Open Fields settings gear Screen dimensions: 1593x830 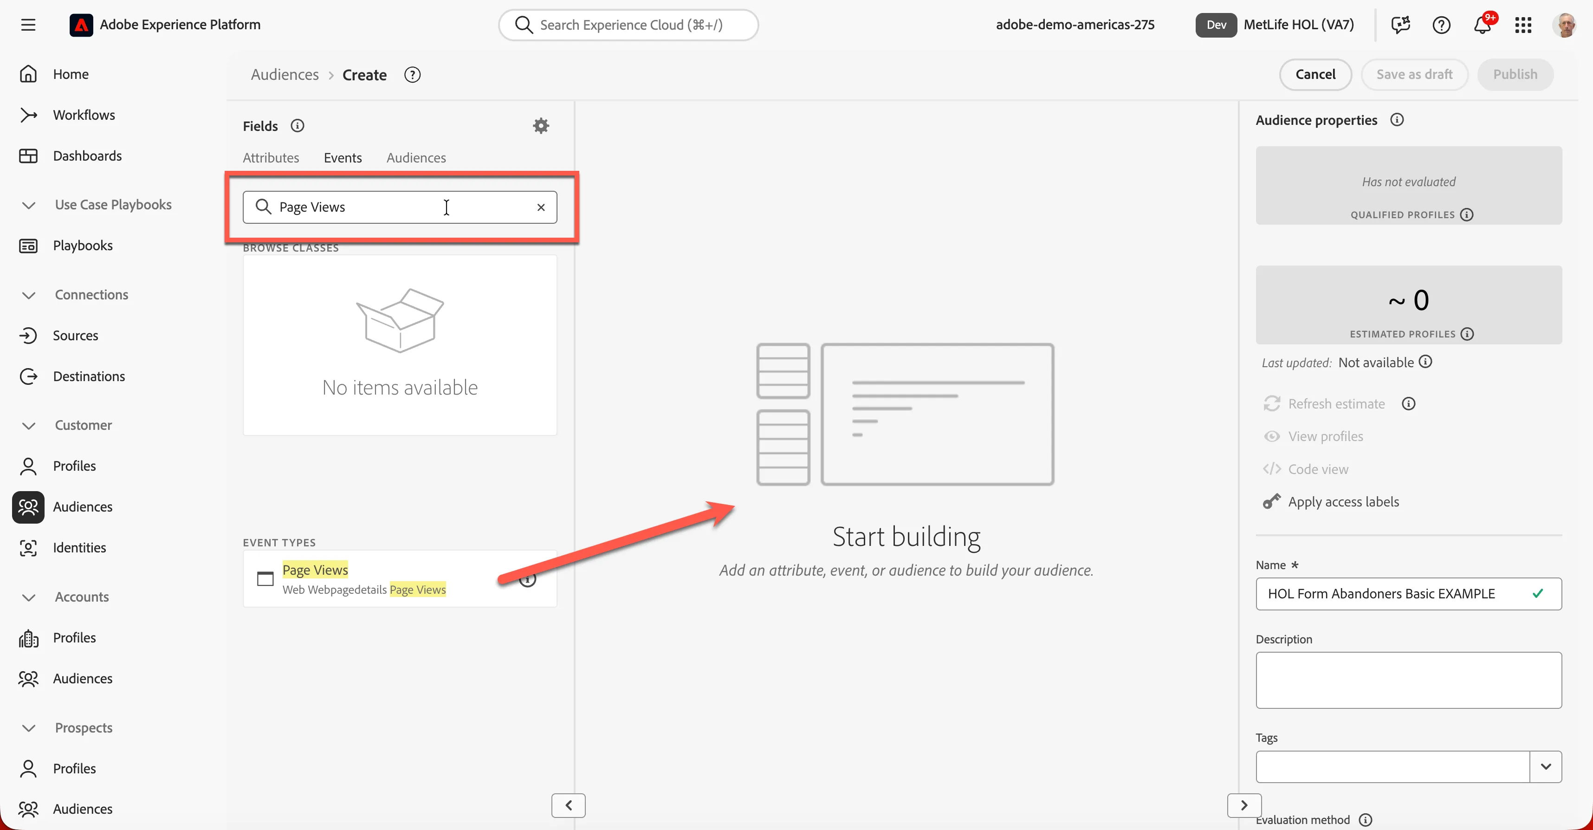coord(541,125)
